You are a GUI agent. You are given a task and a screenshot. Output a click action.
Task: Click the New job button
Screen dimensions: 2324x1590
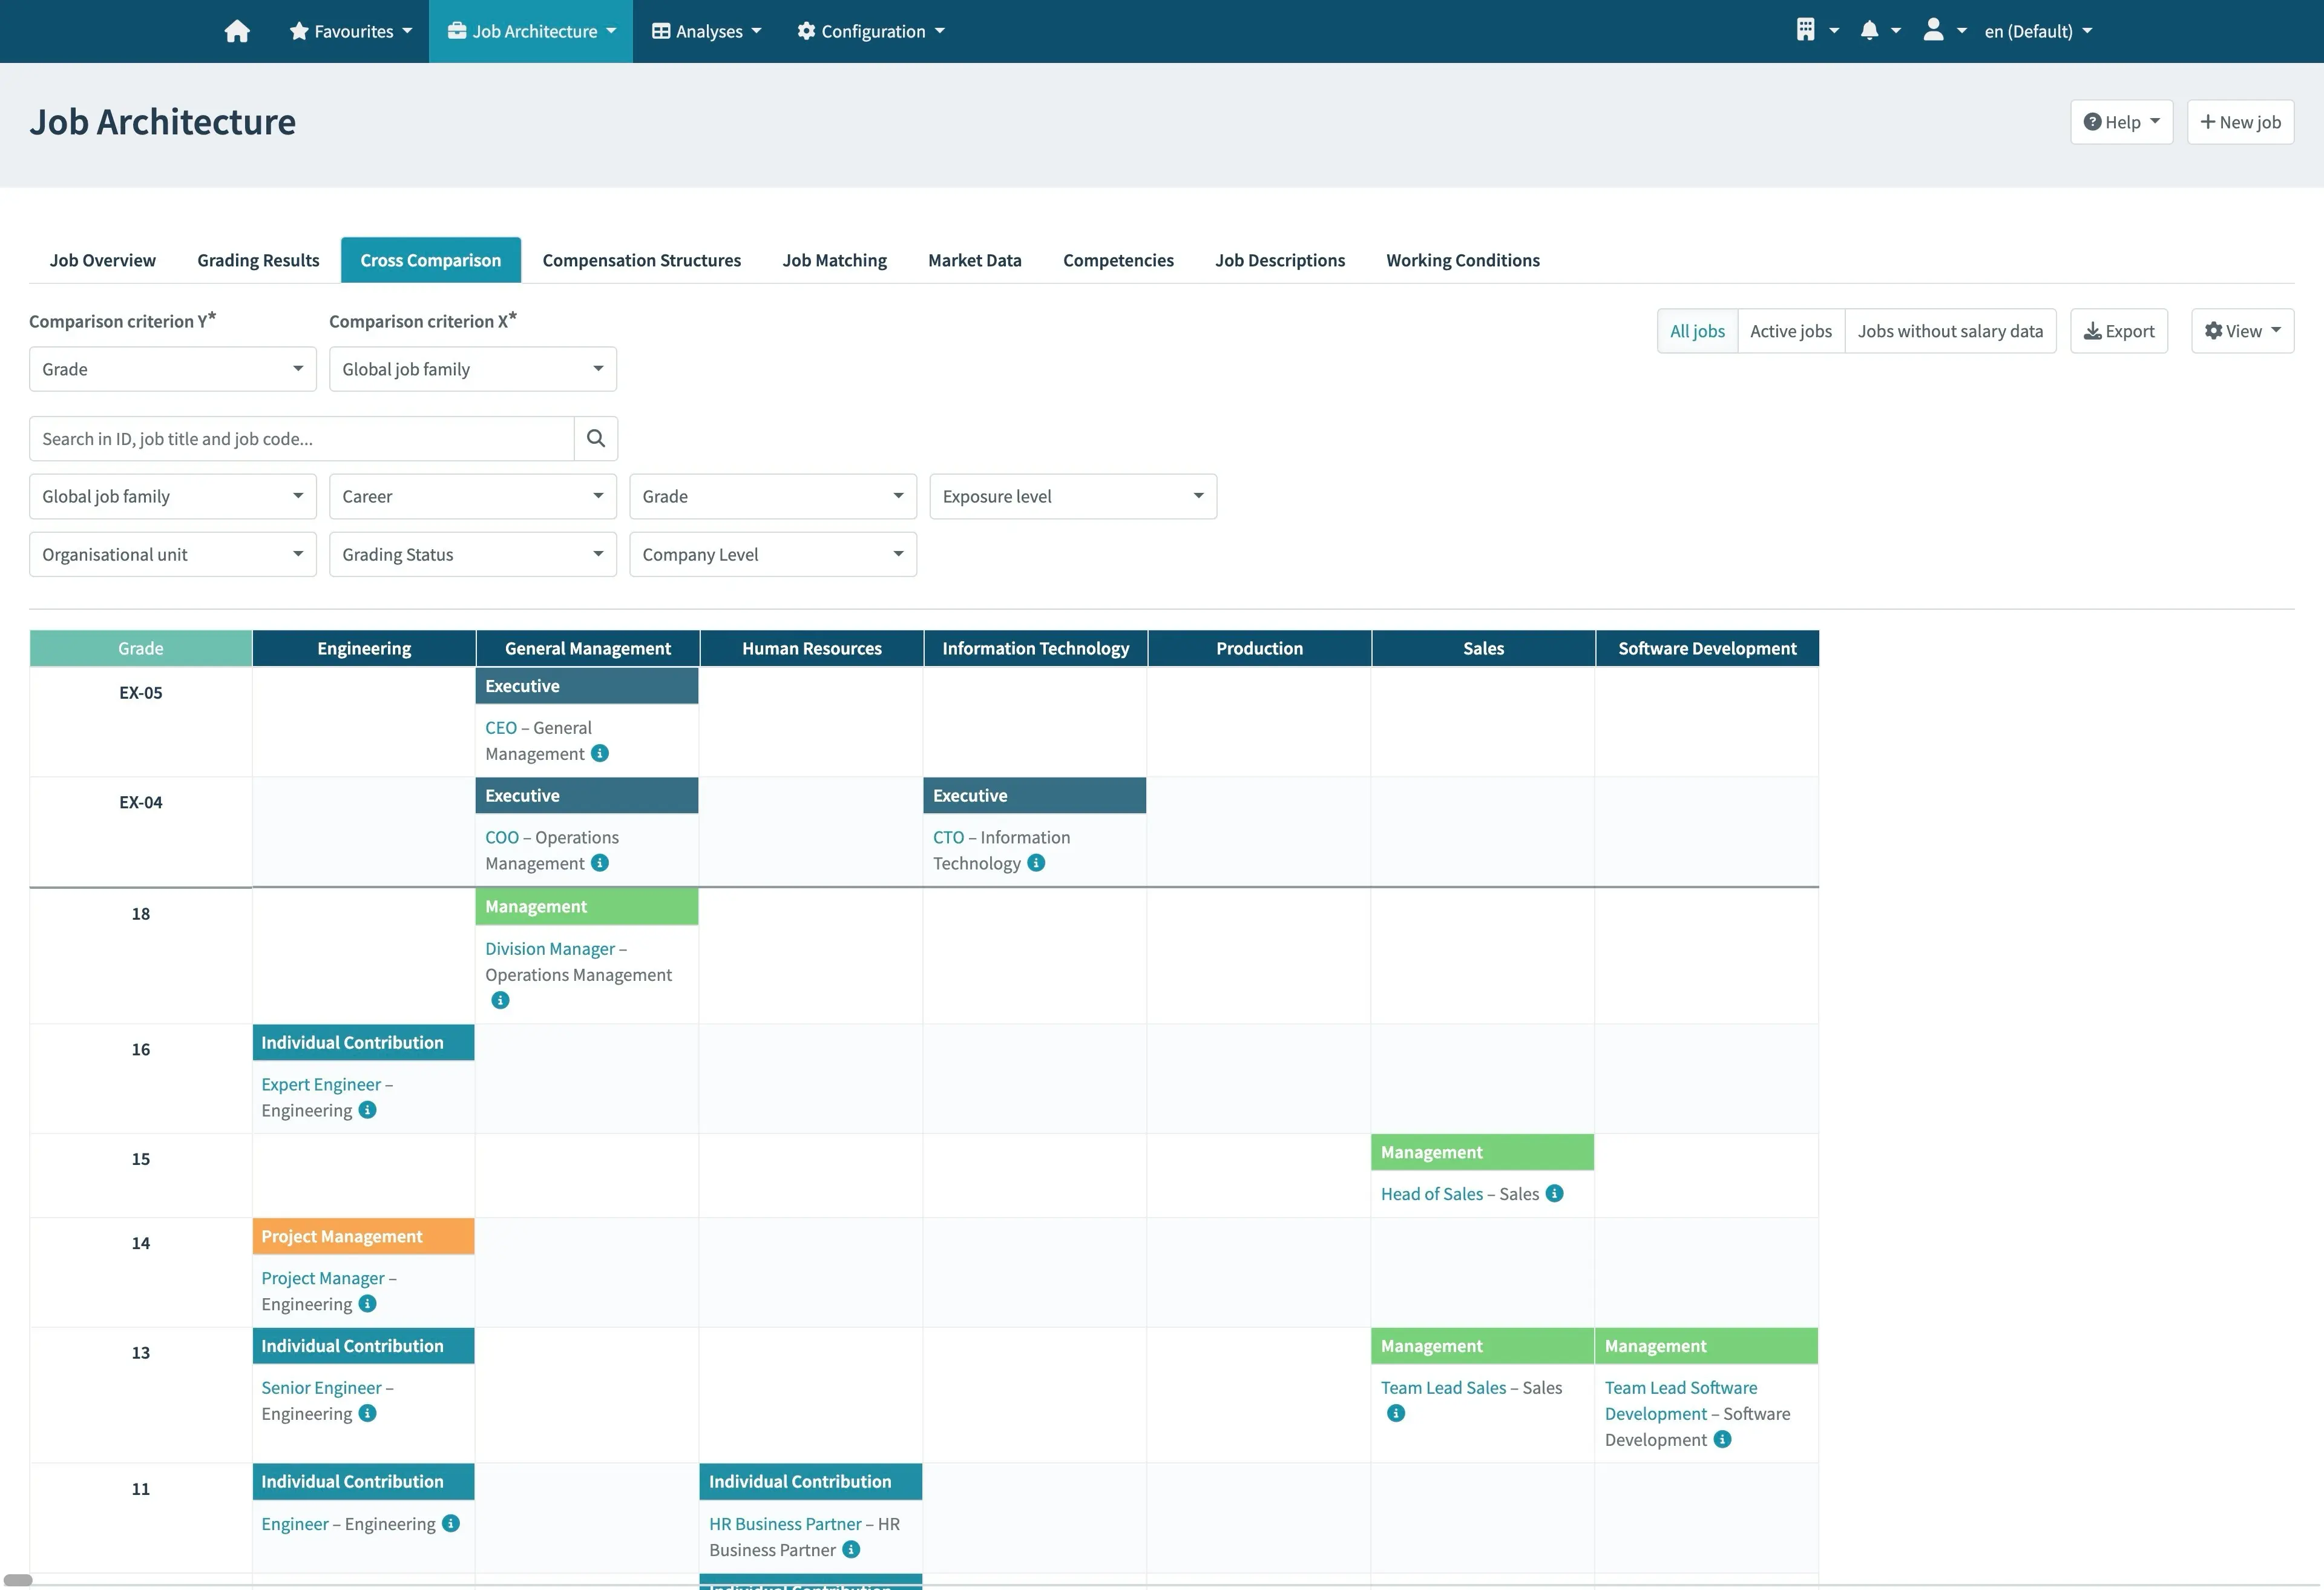pyautogui.click(x=2239, y=120)
